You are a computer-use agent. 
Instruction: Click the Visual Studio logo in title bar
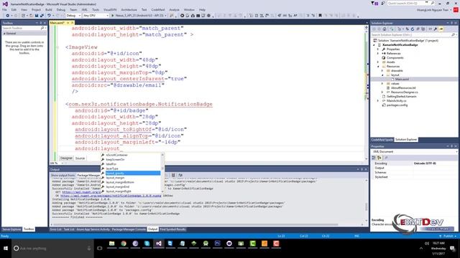coord(5,4)
